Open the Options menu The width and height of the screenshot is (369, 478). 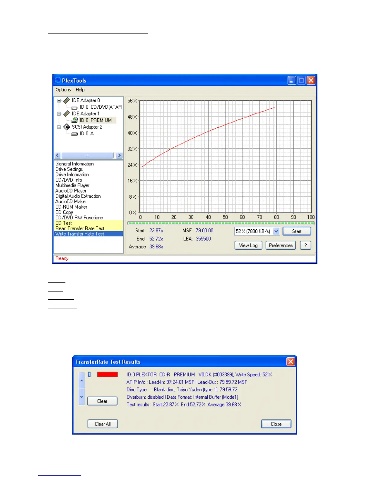[x=63, y=90]
